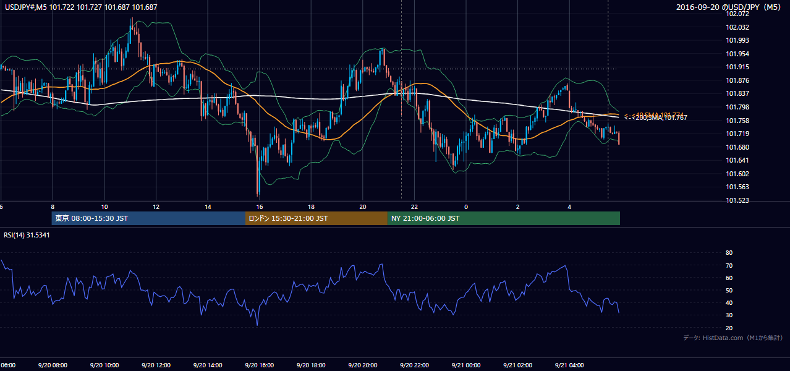Click the 9/21 04:00 time axis label
This screenshot has height=371, width=790.
point(569,365)
